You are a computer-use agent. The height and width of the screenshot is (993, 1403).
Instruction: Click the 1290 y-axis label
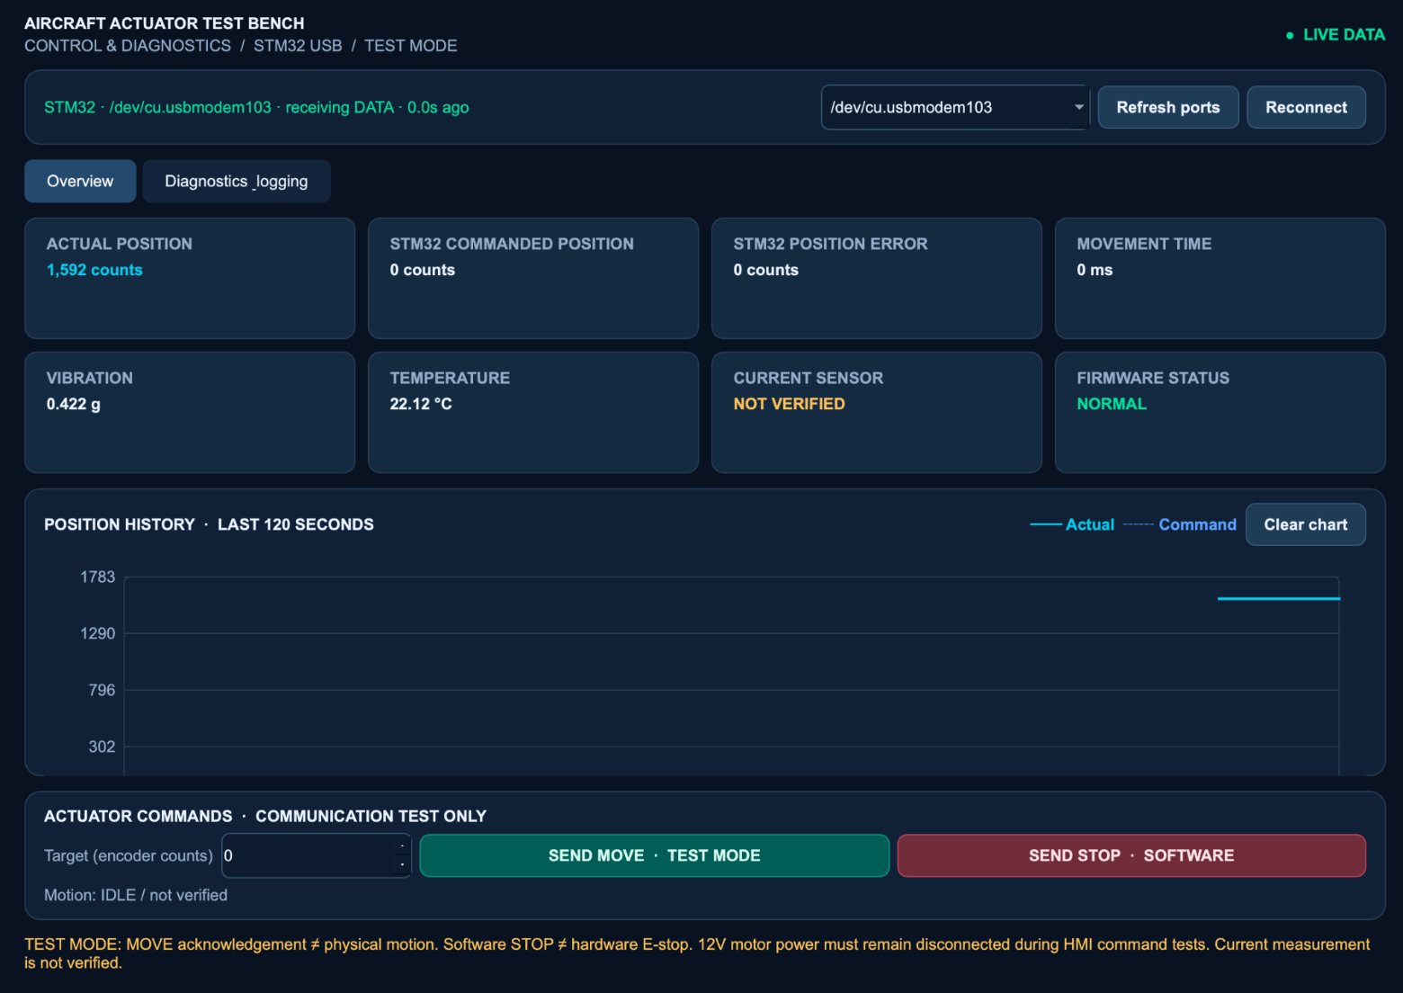point(98,633)
